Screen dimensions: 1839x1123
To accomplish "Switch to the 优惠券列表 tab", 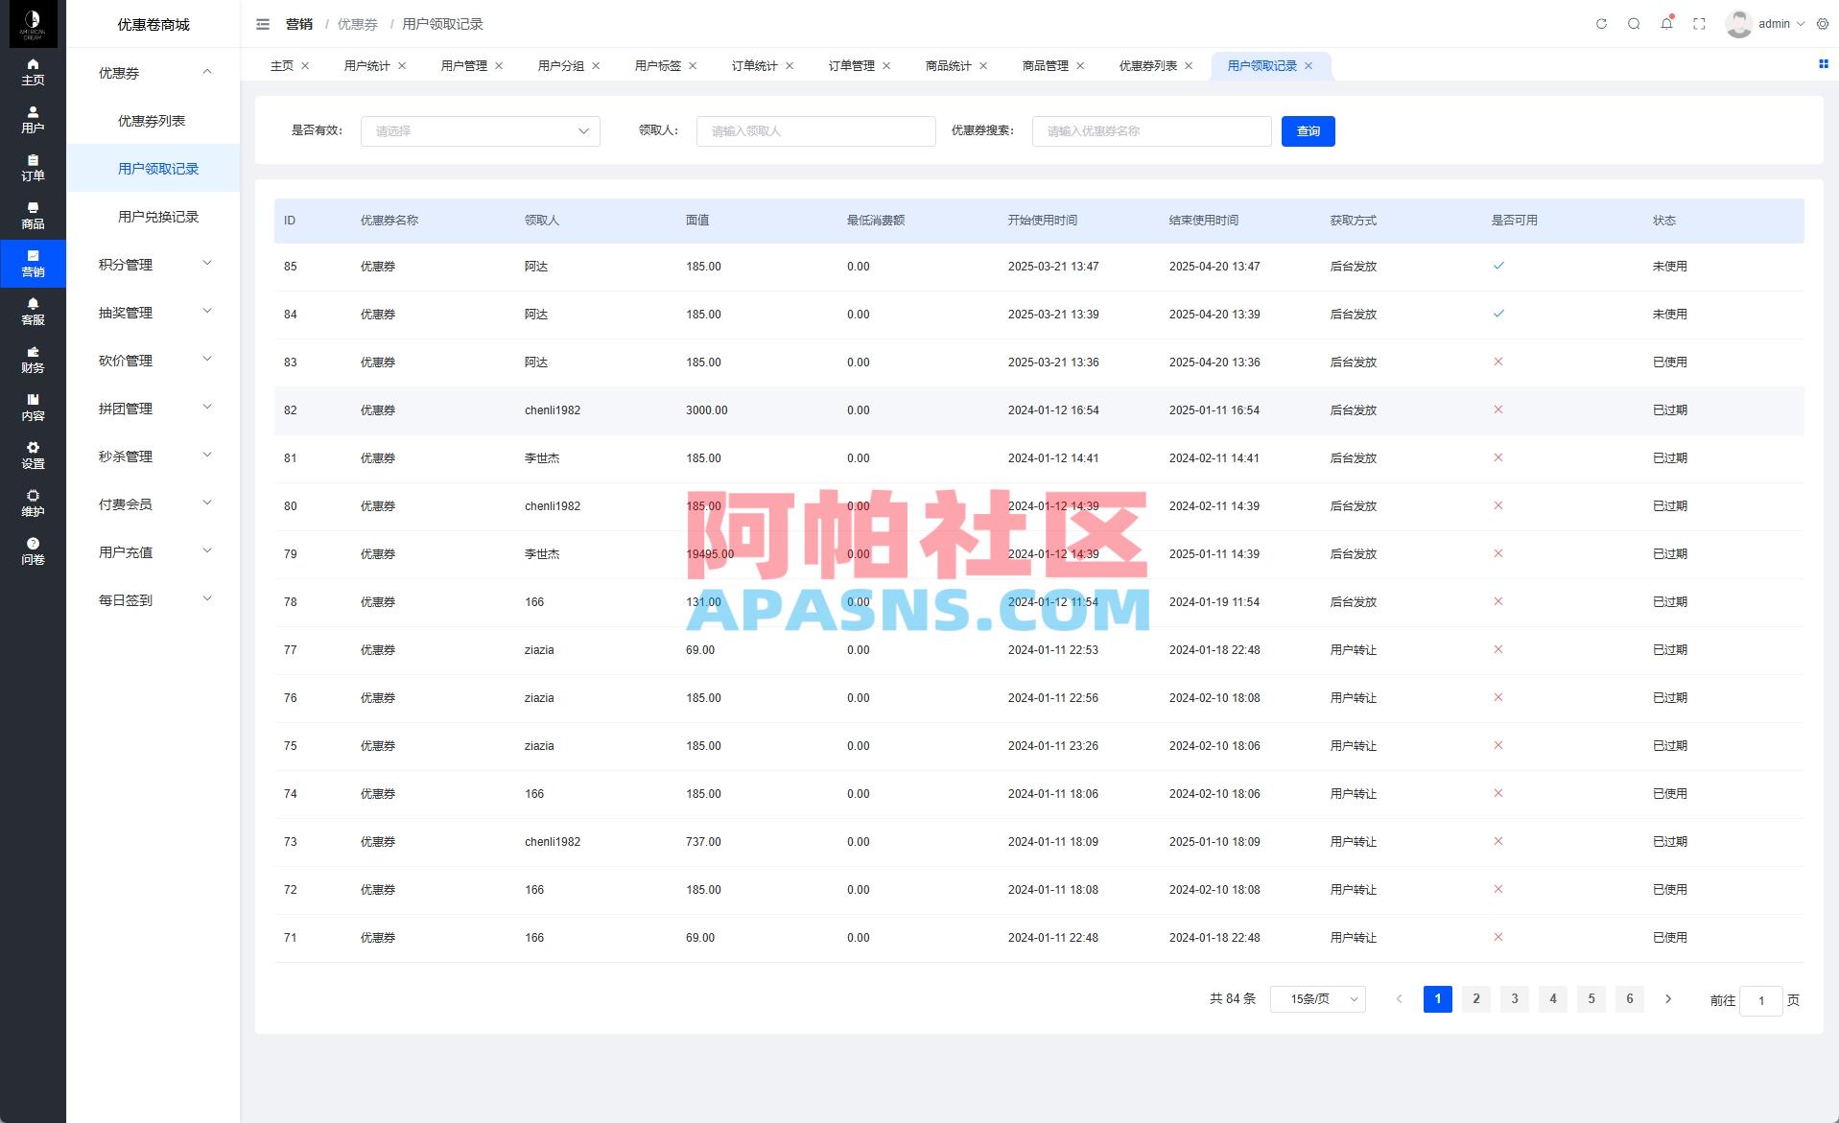I will pyautogui.click(x=1147, y=65).
